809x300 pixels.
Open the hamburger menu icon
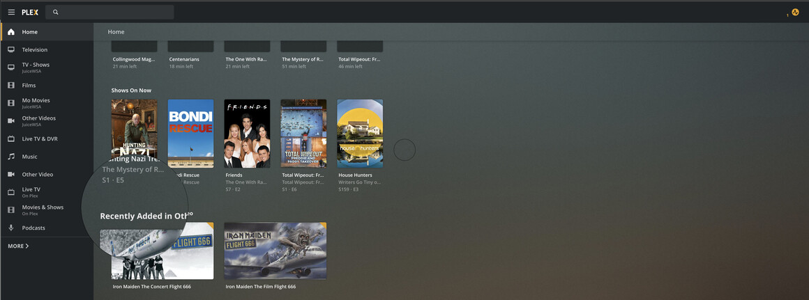11,13
